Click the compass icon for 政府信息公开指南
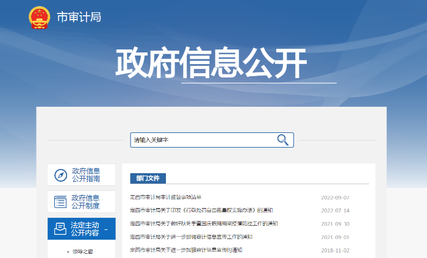427x258 pixels. point(60,175)
